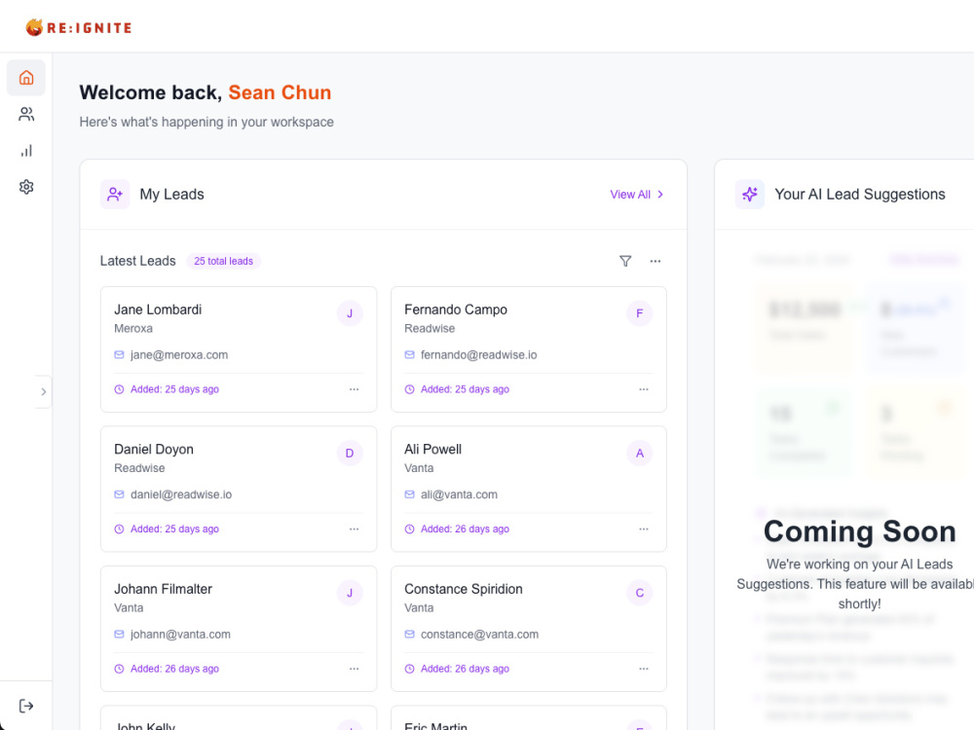Screen dimensions: 974x730
Task: Open Fernando Campo card options menu
Action: pyautogui.click(x=644, y=389)
